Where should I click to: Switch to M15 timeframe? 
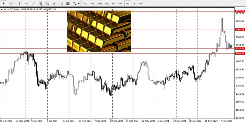pyautogui.click(x=100, y=4)
